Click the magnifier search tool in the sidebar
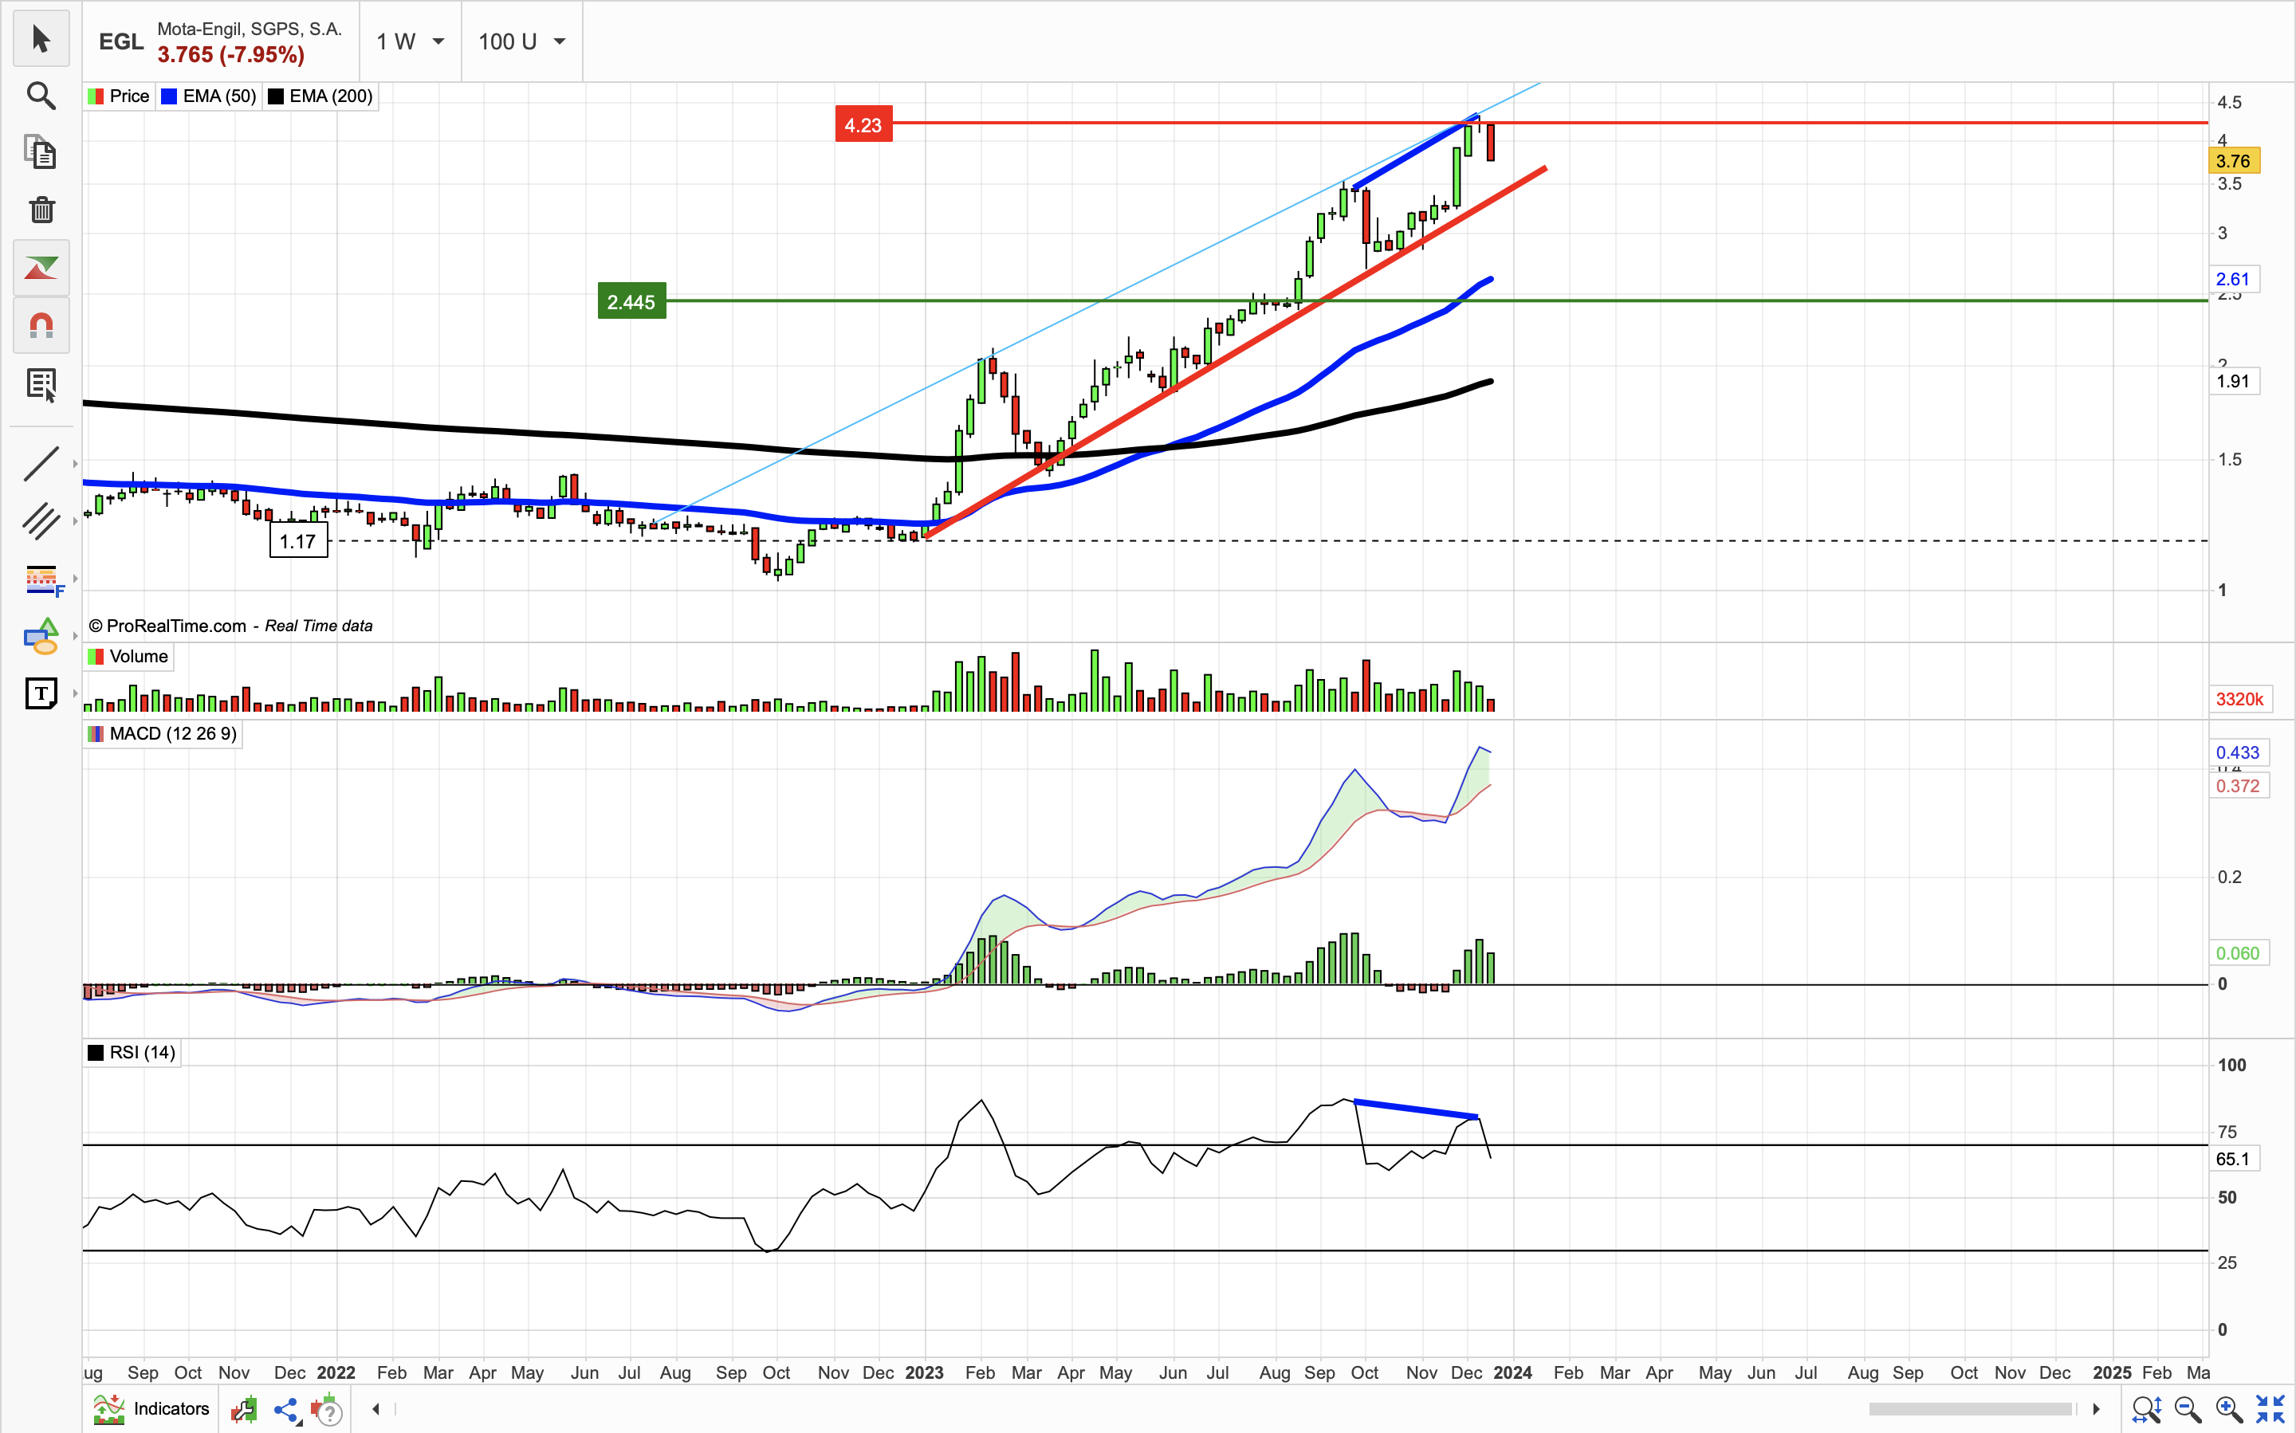This screenshot has height=1433, width=2296. [41, 96]
